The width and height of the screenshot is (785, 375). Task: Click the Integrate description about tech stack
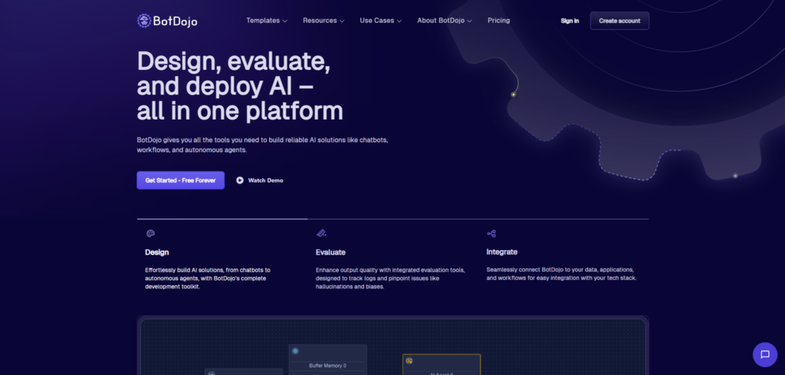tap(561, 273)
